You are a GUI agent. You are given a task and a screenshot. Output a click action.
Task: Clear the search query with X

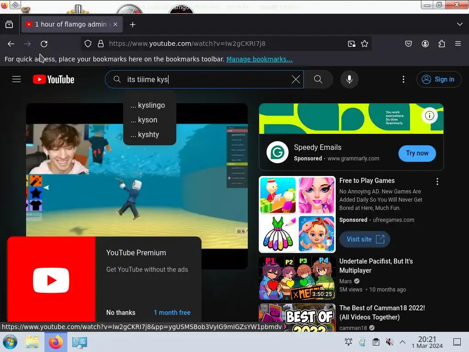(x=296, y=79)
